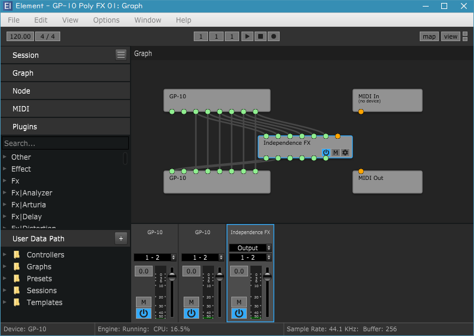Toggle power on first GP-10 channel strip
Image resolution: width=474 pixels, height=336 pixels.
click(144, 313)
